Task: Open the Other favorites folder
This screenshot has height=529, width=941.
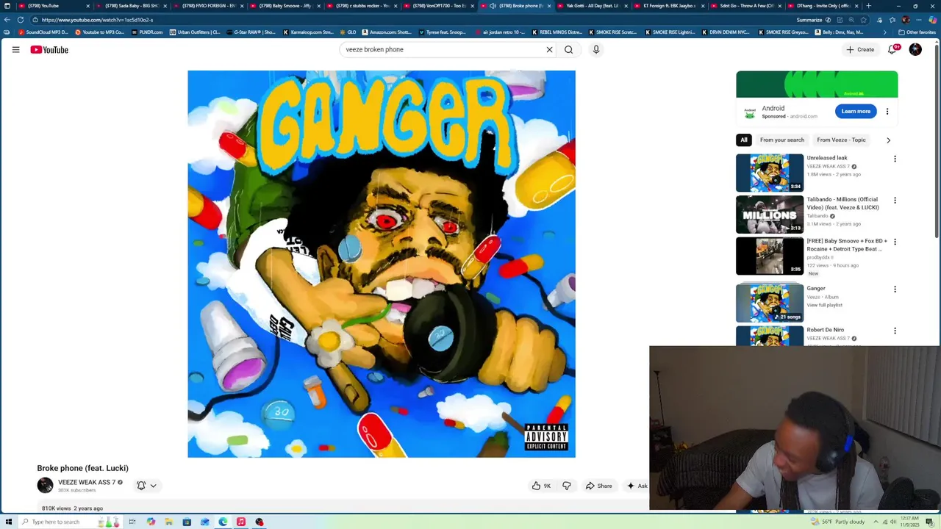Action: 917,32
